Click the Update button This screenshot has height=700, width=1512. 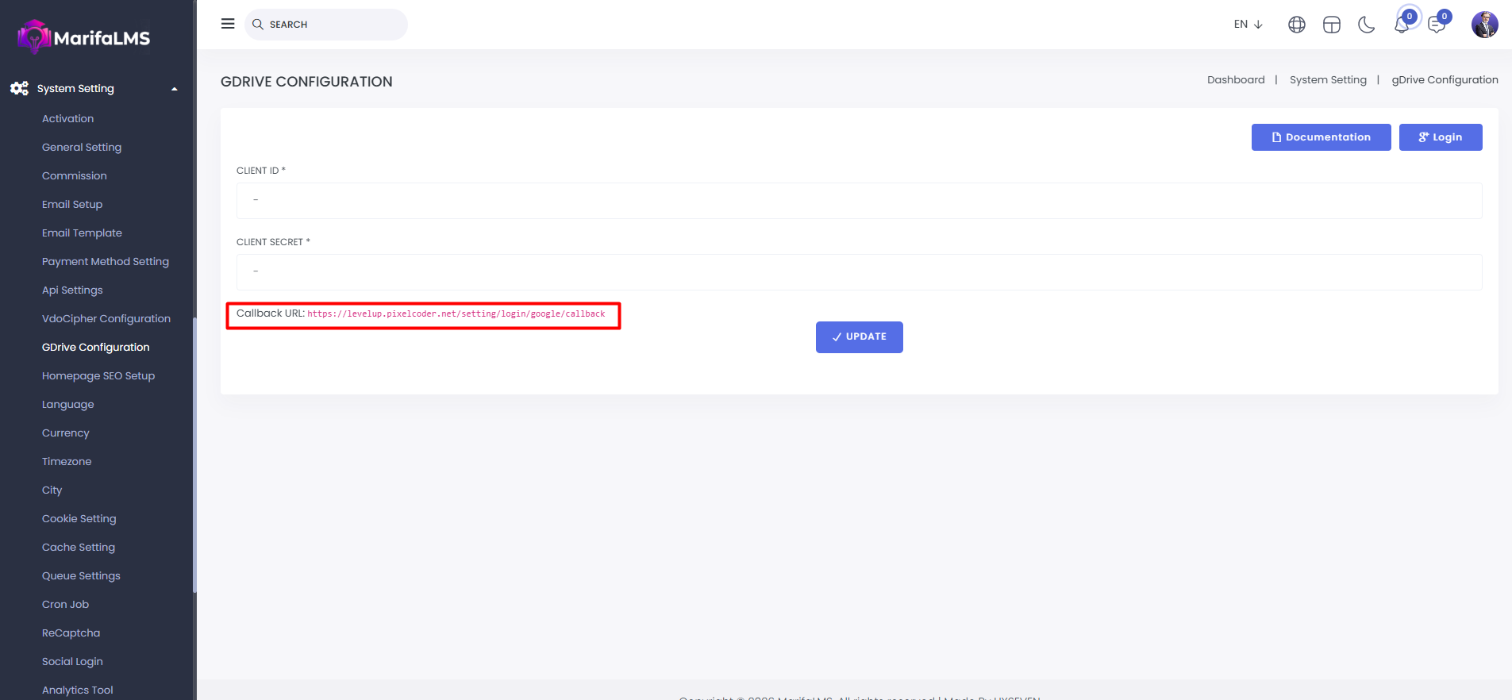click(x=859, y=337)
